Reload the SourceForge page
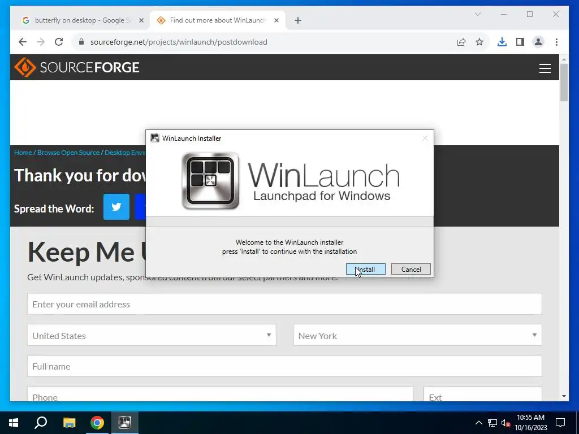579x434 pixels. [x=59, y=42]
